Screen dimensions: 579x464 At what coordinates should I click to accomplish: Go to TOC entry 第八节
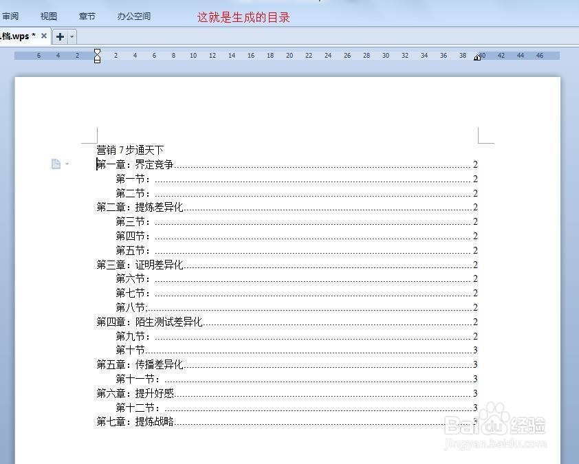296,307
